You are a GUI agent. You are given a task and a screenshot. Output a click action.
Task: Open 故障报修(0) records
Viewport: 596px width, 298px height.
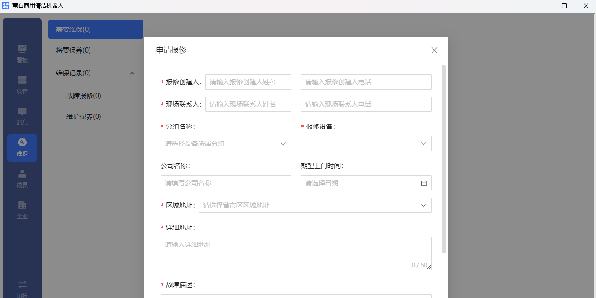[x=84, y=96]
